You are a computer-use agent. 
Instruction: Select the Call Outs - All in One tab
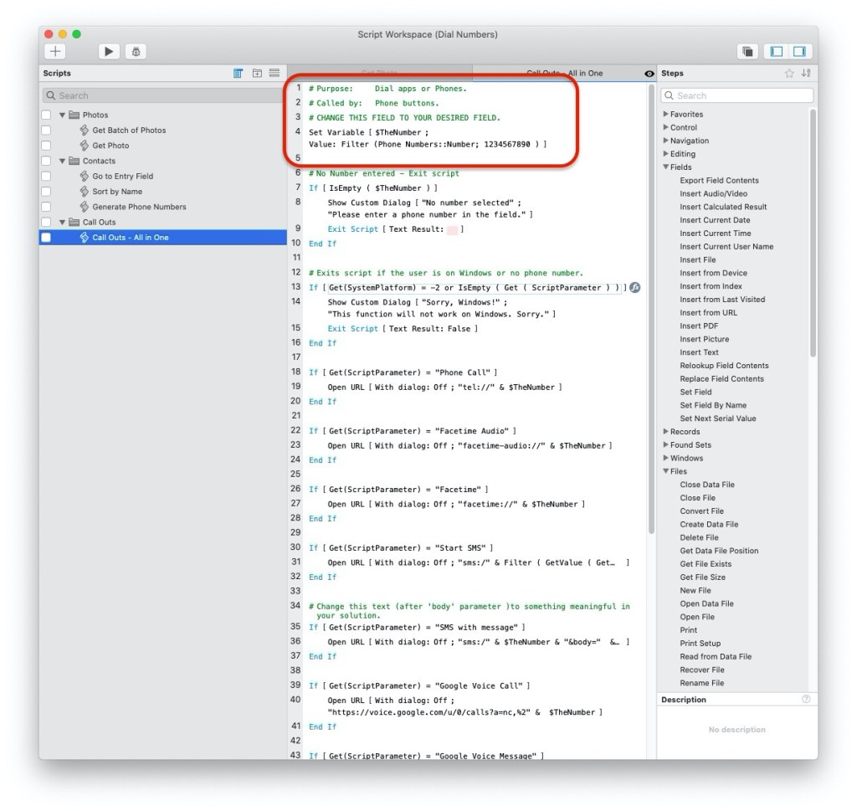(564, 74)
